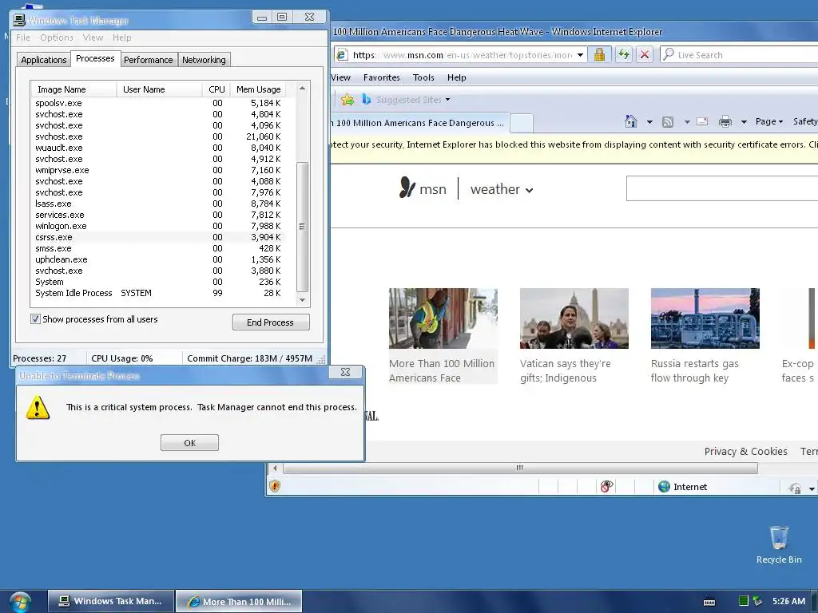Click the IE taskbar button More Than 100 Milli...
The width and height of the screenshot is (818, 613).
point(238,601)
